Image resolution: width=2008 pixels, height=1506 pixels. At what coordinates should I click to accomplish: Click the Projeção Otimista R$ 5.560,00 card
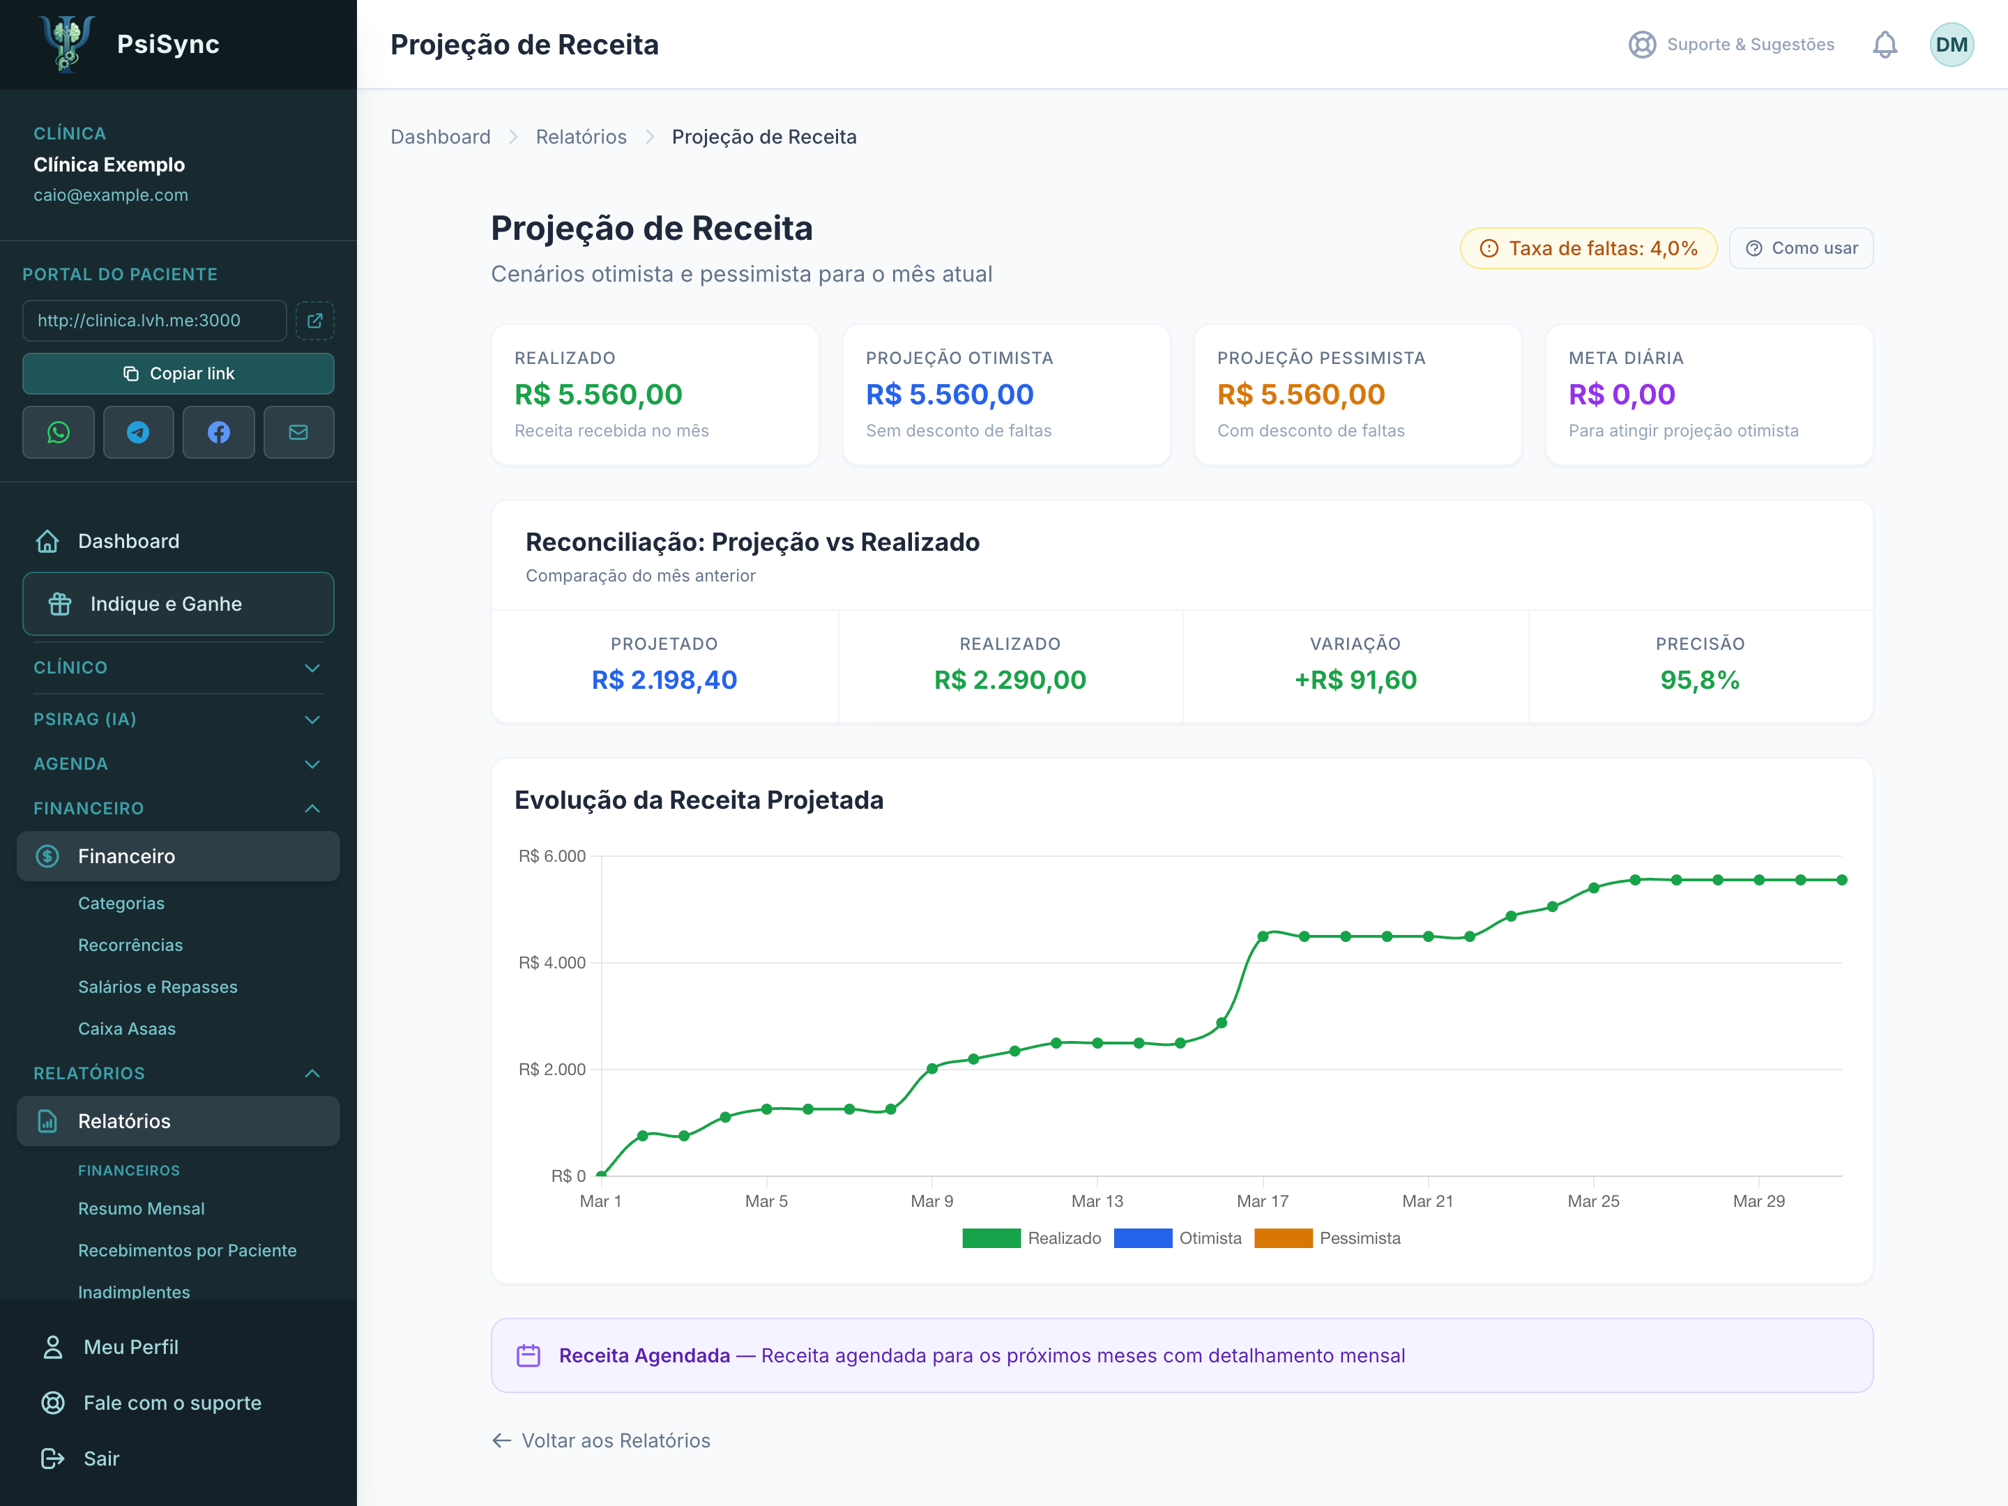point(1006,394)
